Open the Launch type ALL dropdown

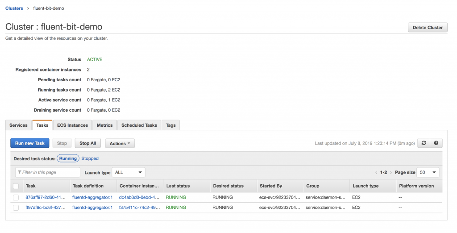[x=129, y=172]
